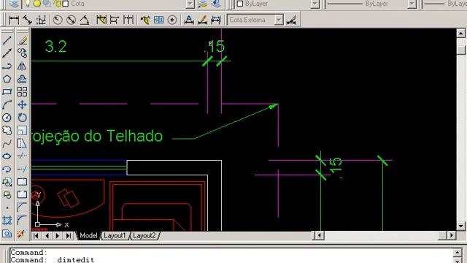467x263 pixels.
Task: Select the Polyline tool
Action: 7,66
